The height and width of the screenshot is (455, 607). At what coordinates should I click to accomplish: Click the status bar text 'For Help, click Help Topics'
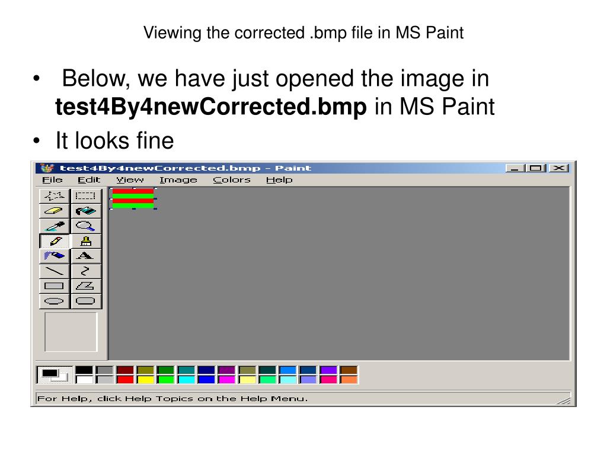(x=172, y=399)
